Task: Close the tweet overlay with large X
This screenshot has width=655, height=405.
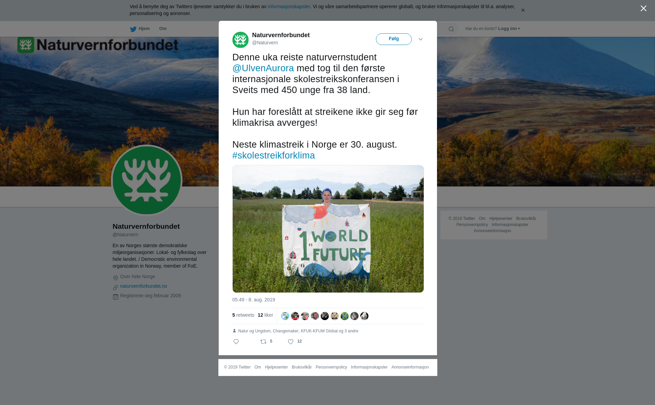Action: (643, 9)
